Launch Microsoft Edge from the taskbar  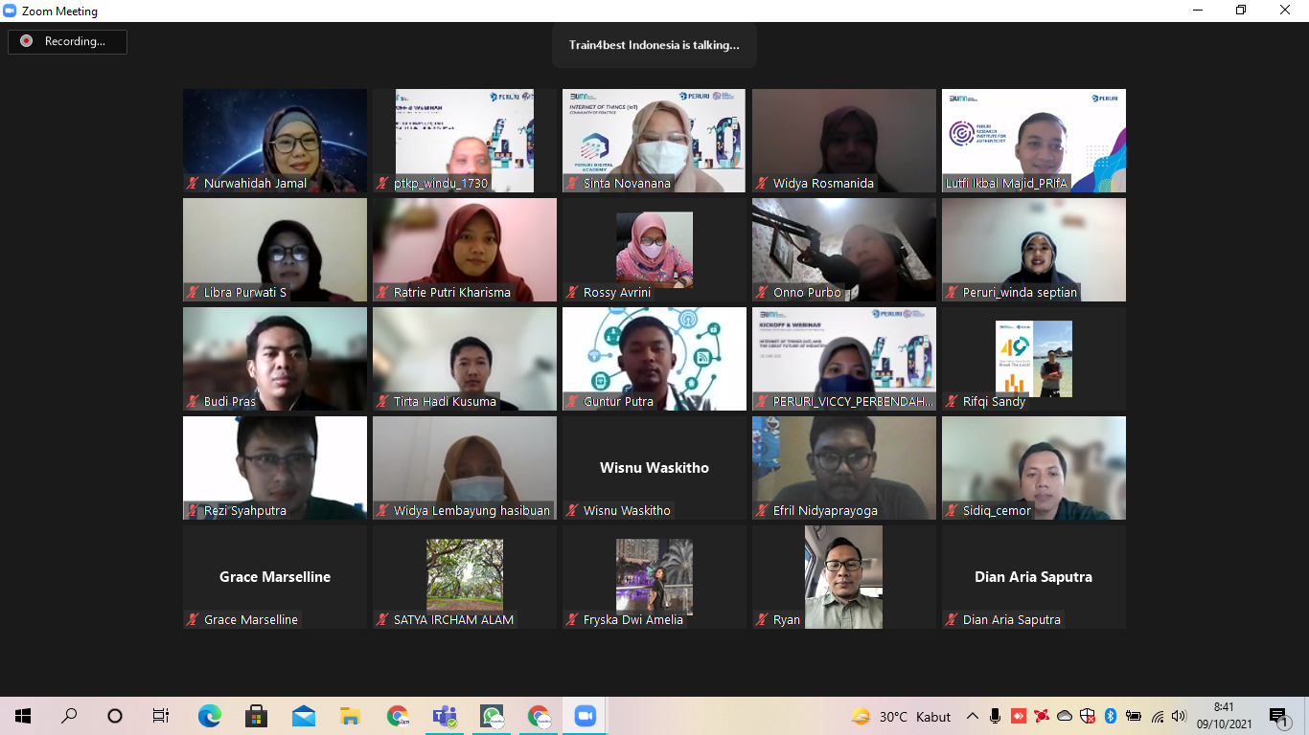(x=209, y=716)
